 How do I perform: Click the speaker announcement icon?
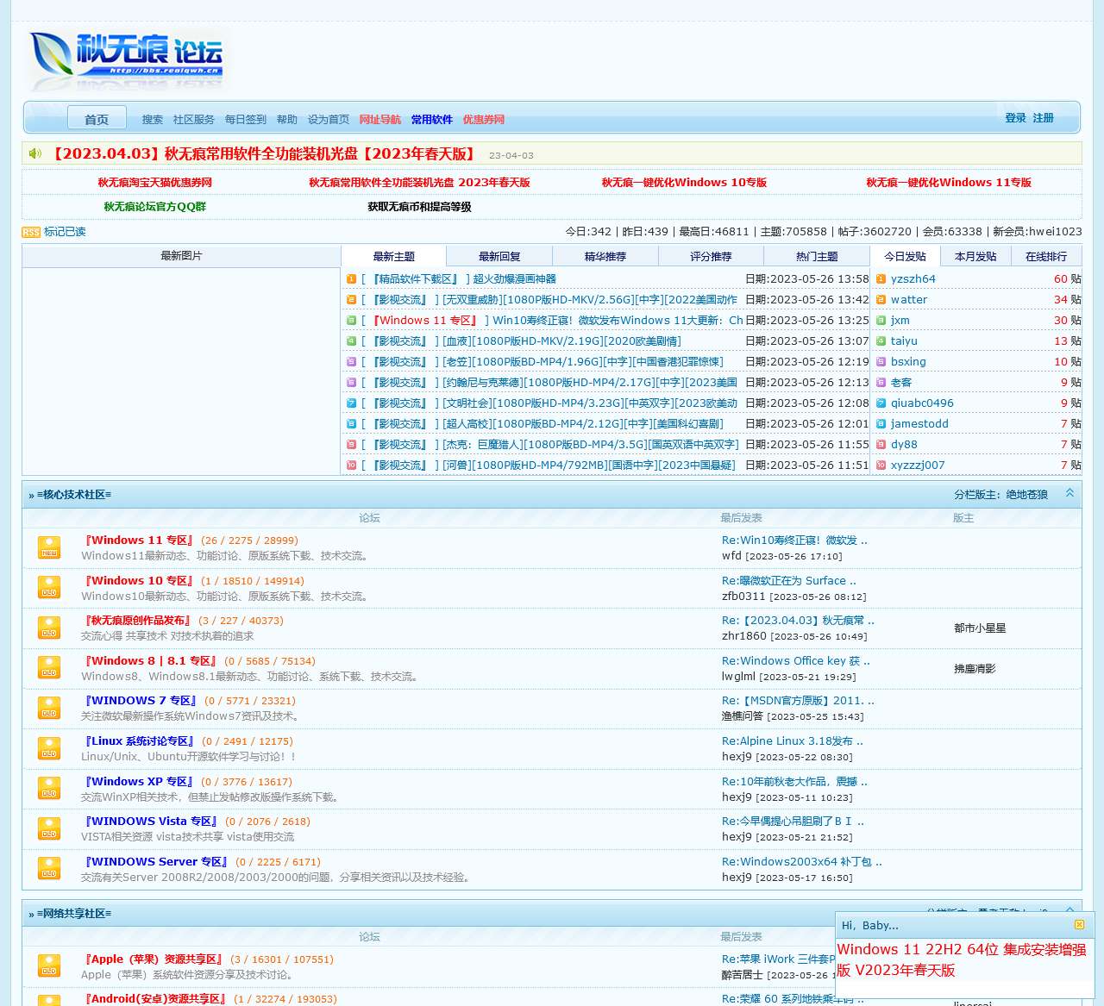click(x=35, y=153)
